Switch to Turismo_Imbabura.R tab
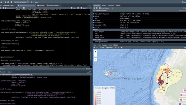This screenshot has height=105, width=186. [54, 6]
